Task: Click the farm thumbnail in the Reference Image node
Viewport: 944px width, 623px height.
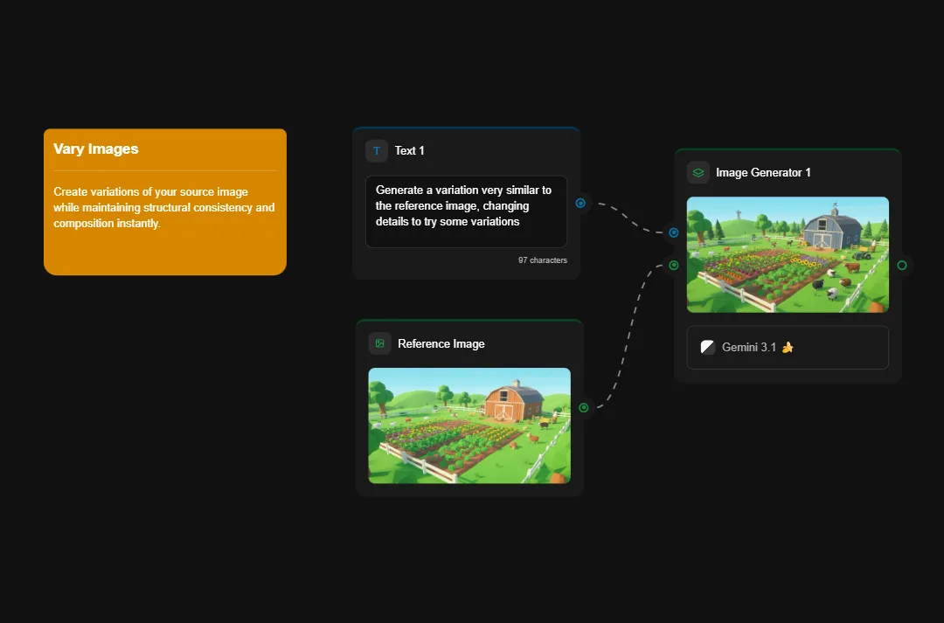Action: tap(469, 426)
